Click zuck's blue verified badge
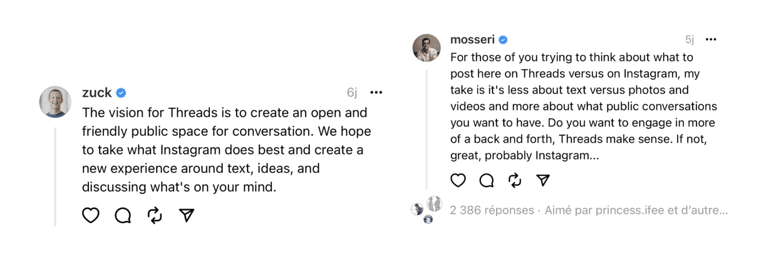 click(x=121, y=93)
